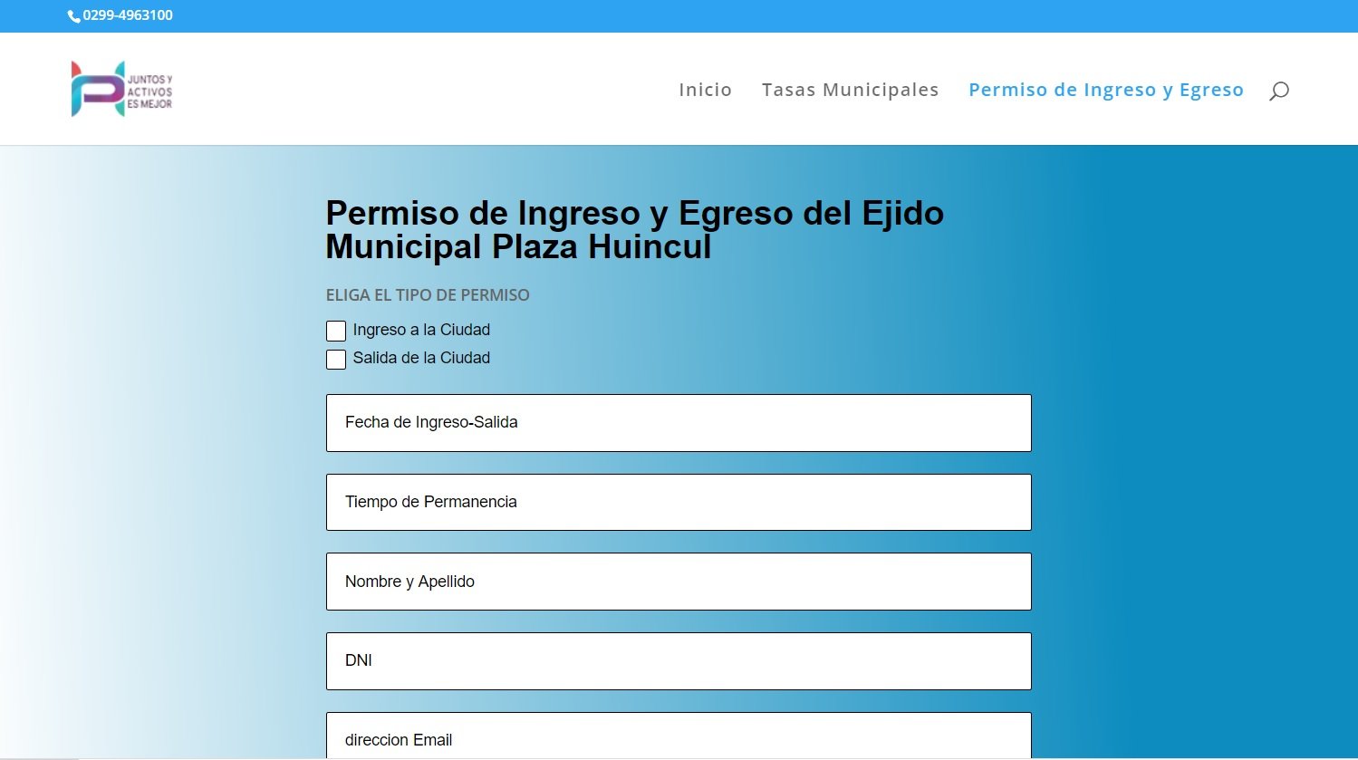This screenshot has width=1358, height=760.
Task: Click the DNI input field
Action: pos(679,661)
